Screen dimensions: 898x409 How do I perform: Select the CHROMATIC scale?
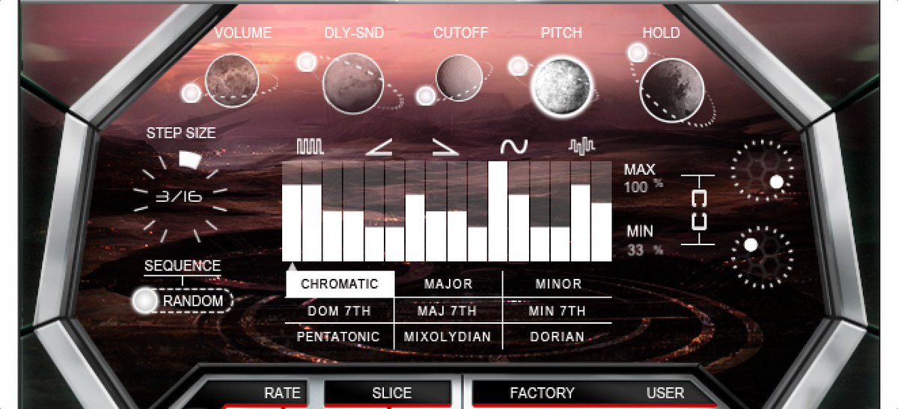coord(340,284)
